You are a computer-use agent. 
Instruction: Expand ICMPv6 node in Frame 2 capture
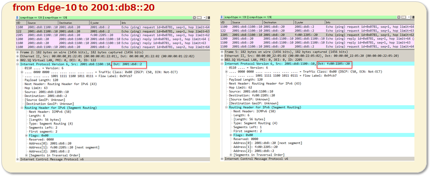point(17,159)
